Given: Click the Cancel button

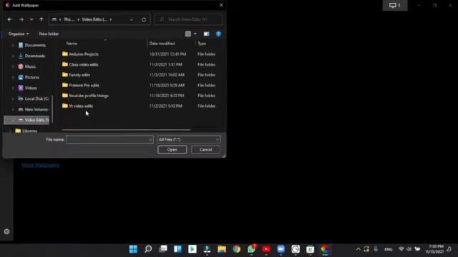Looking at the screenshot, I should click(205, 149).
